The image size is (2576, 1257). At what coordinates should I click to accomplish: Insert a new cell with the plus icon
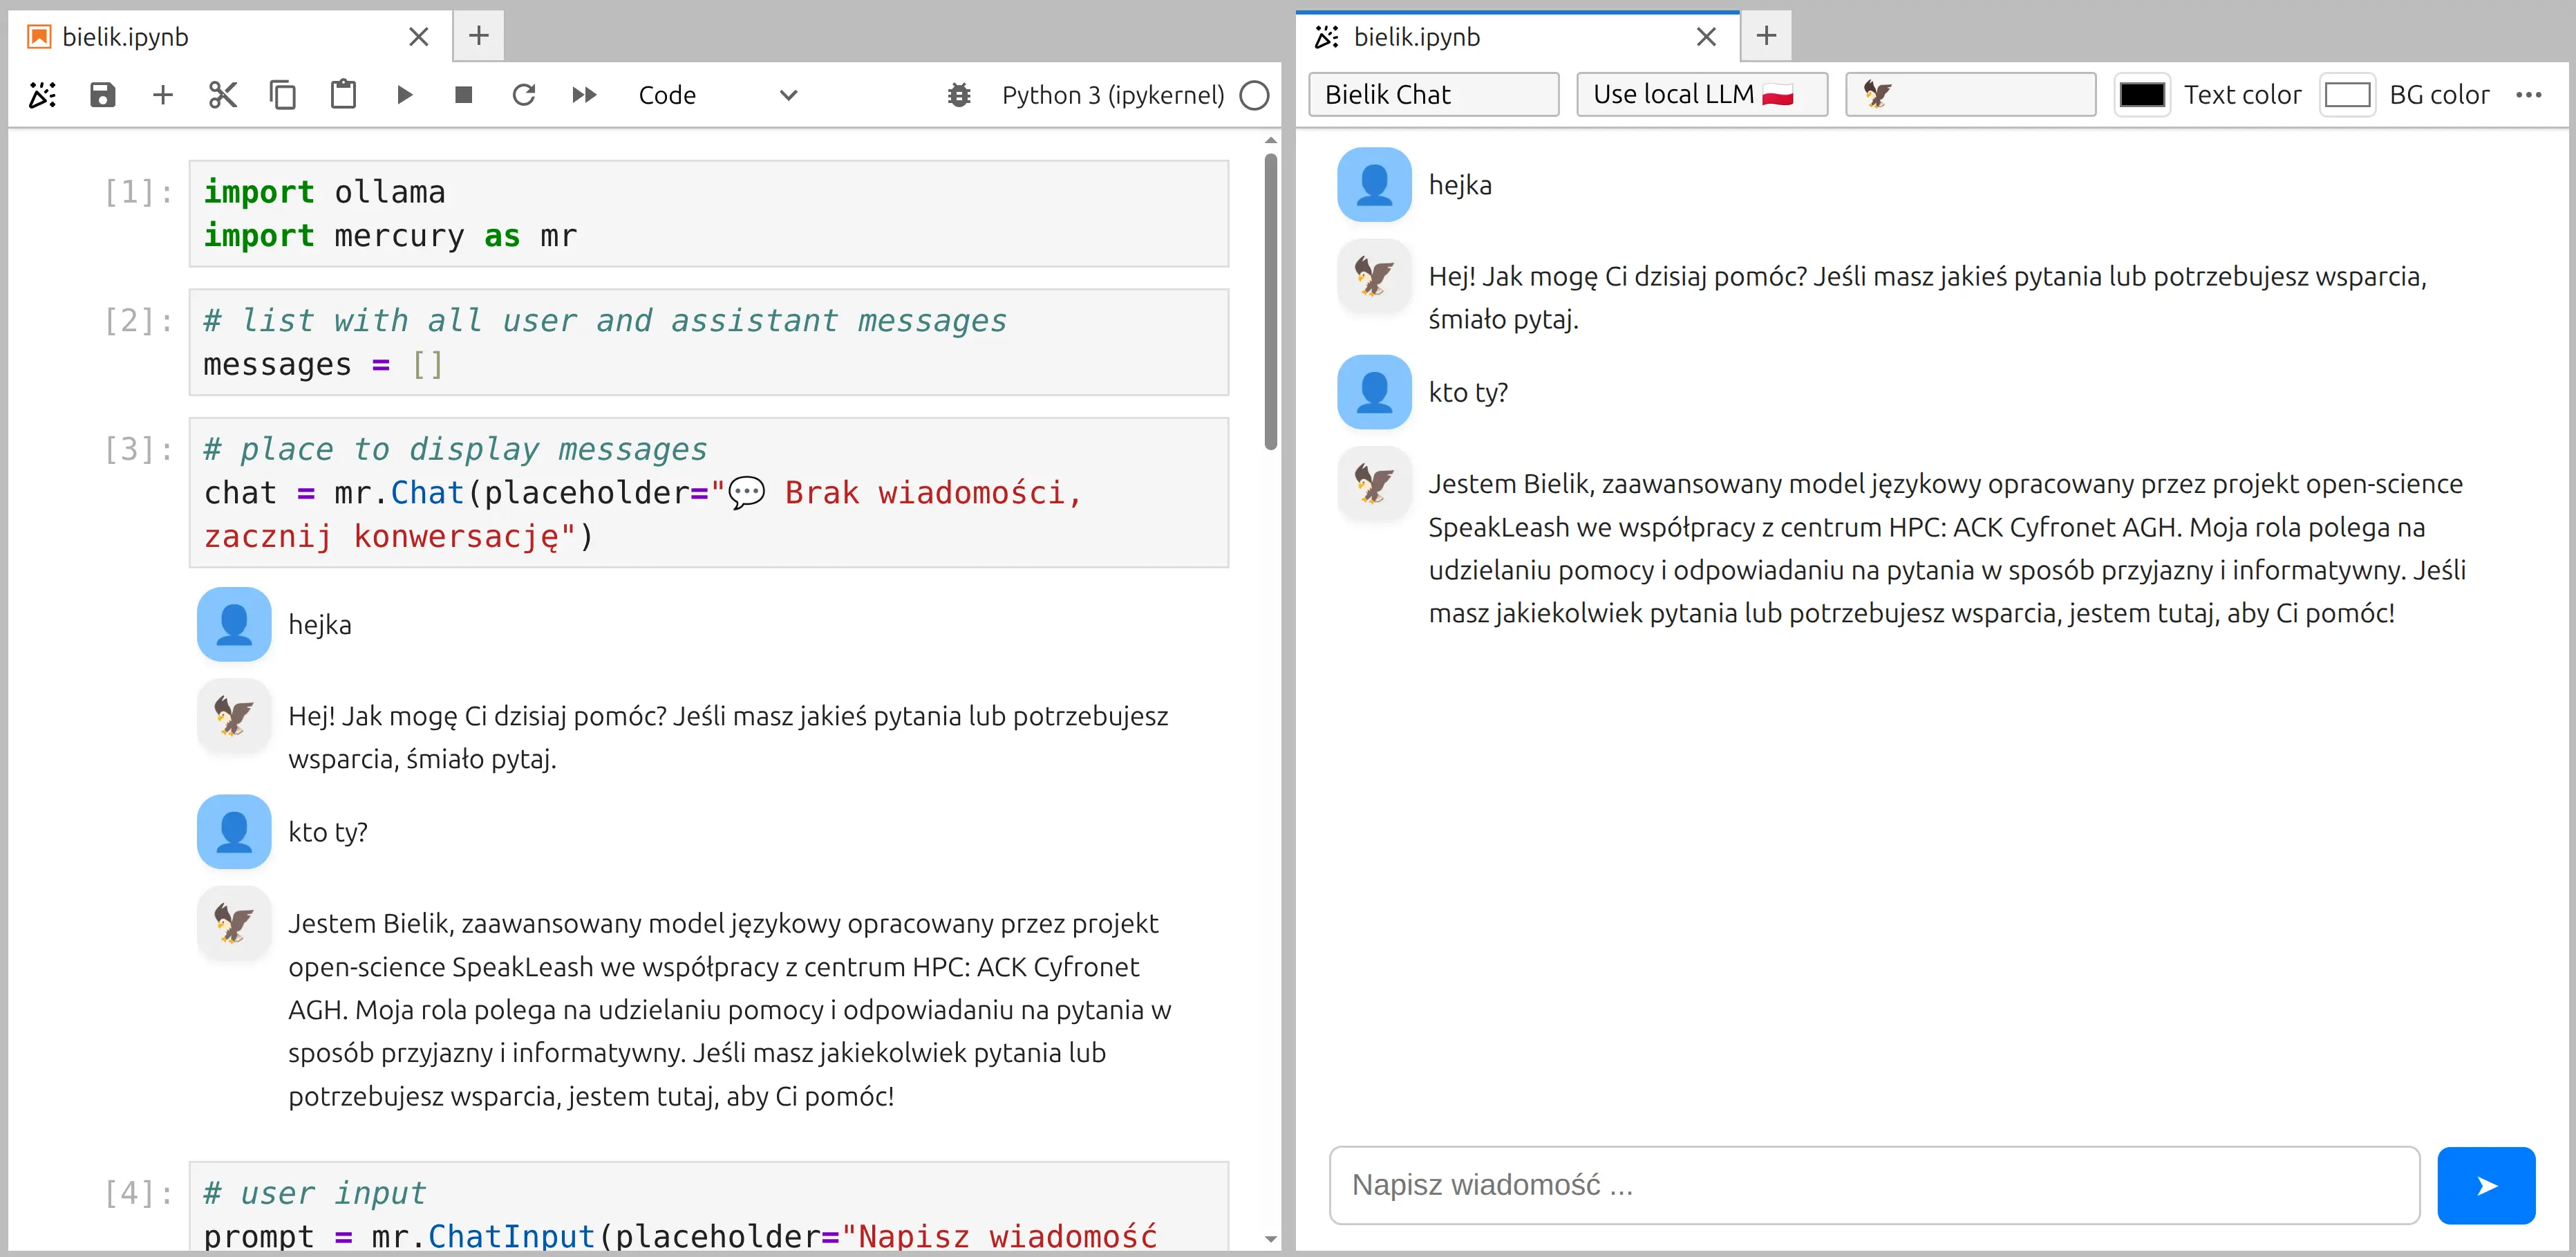point(163,95)
